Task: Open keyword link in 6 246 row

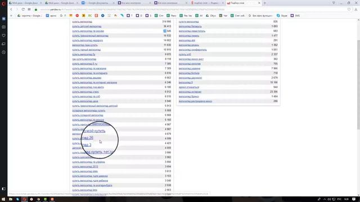Action: click(94, 82)
